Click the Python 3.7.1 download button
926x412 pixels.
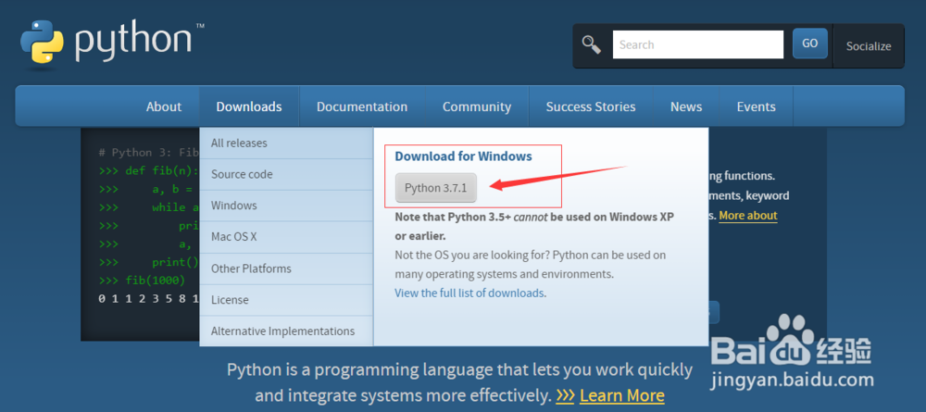pos(436,188)
